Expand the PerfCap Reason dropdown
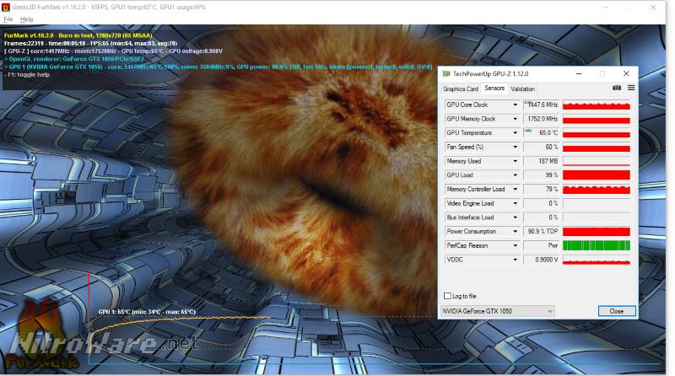Image resolution: width=675 pixels, height=376 pixels. click(x=515, y=245)
